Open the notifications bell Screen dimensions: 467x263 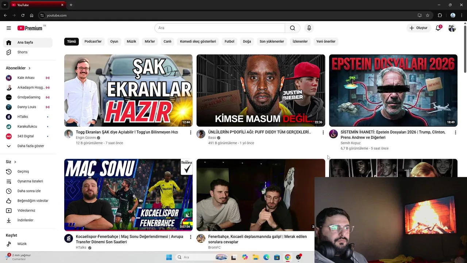(x=438, y=28)
